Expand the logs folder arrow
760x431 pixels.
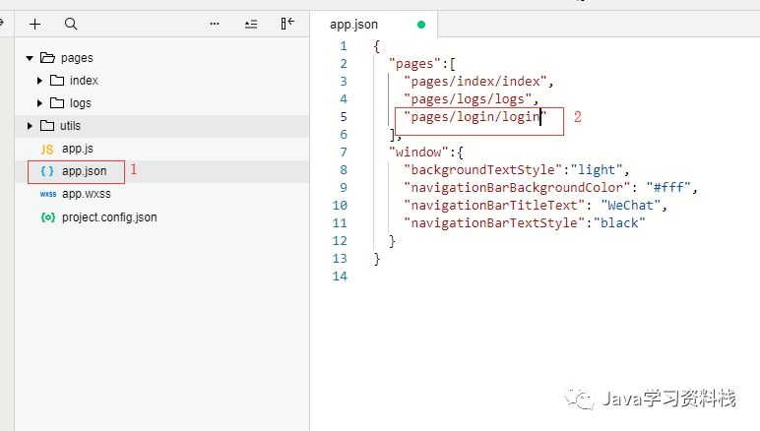point(39,103)
